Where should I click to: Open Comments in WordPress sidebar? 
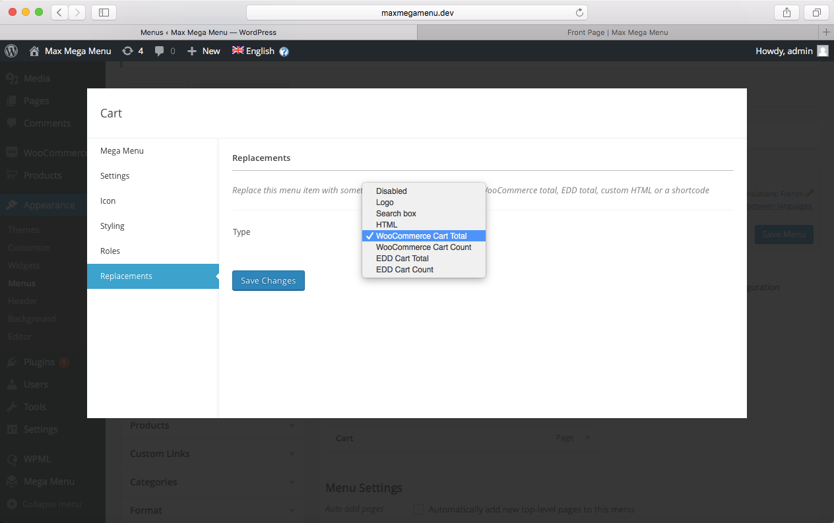[47, 123]
